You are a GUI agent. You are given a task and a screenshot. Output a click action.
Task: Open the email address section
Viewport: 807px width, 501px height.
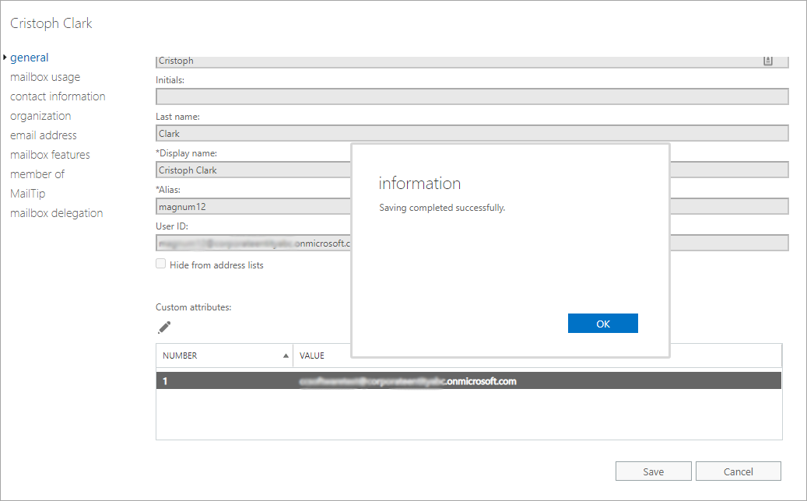(x=44, y=135)
